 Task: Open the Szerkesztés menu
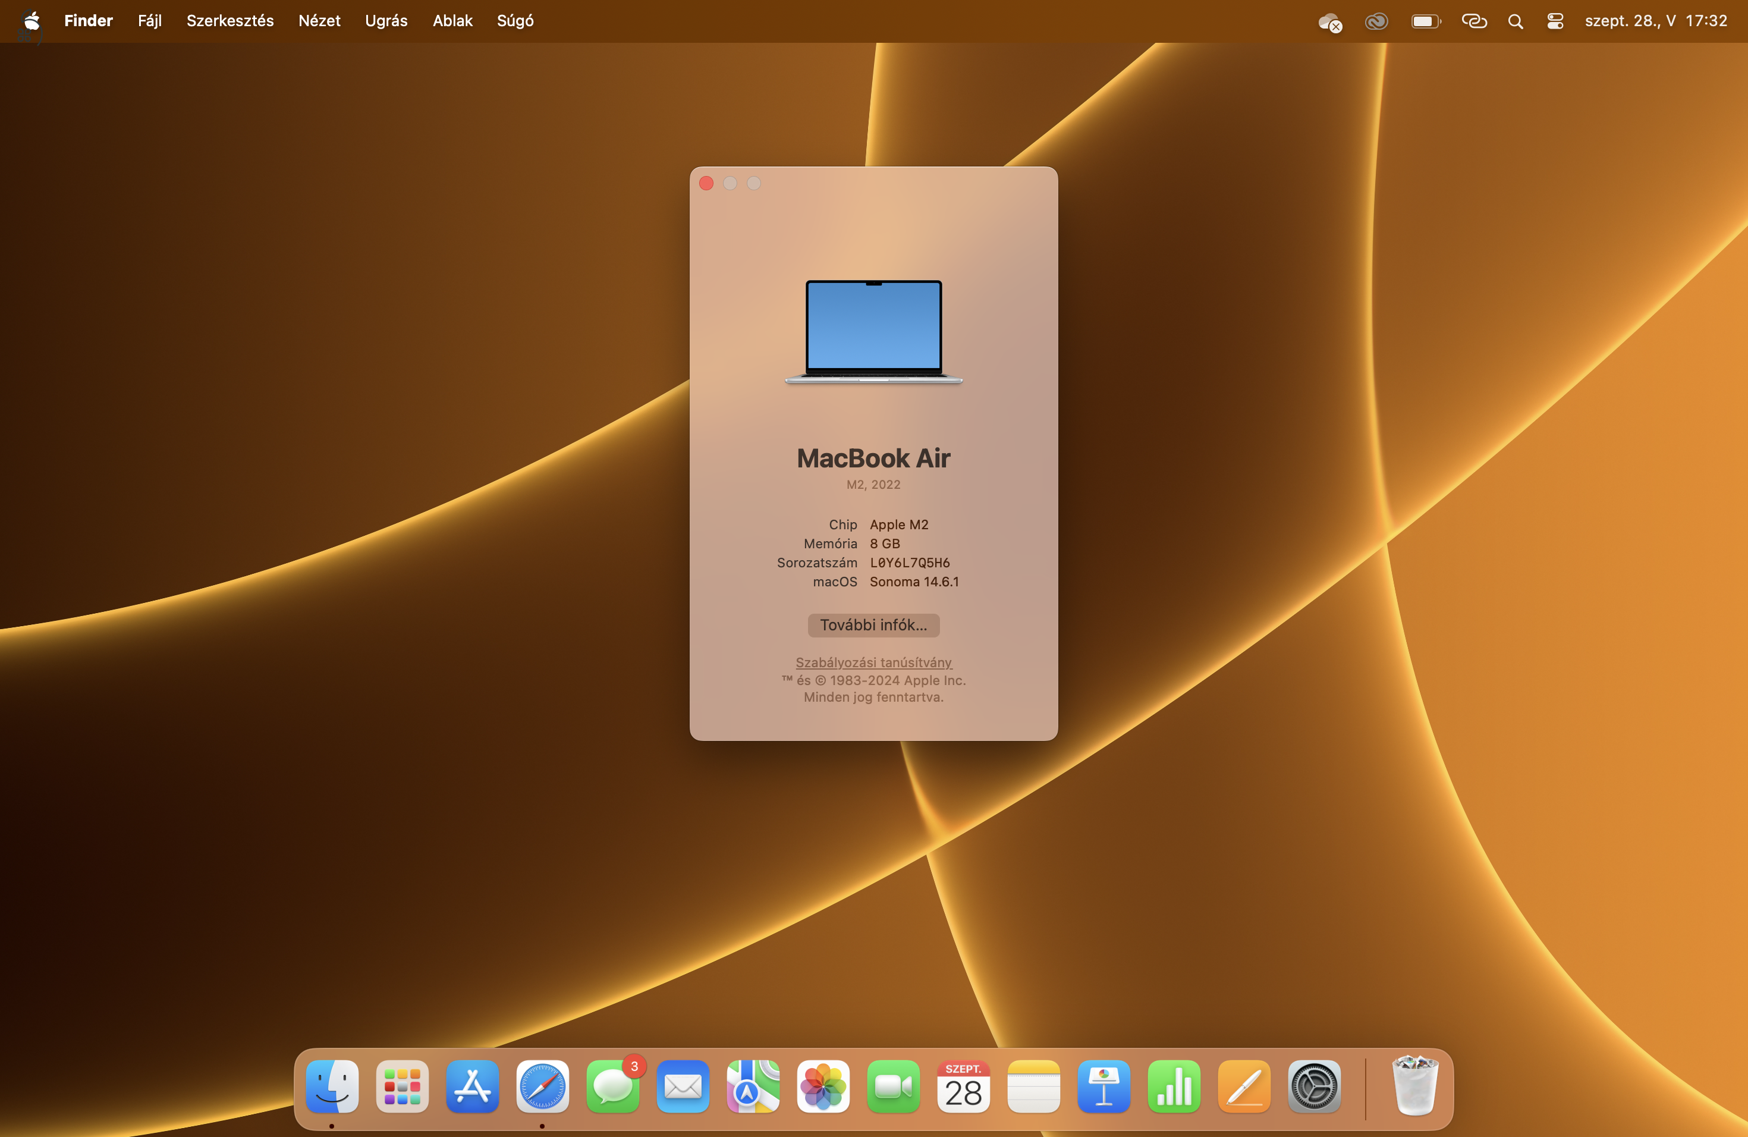click(x=230, y=21)
